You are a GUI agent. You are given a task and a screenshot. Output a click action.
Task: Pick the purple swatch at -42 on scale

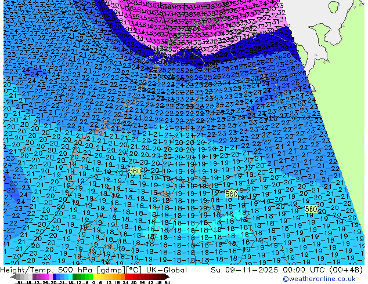34,277
